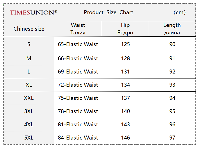This screenshot has height=147, width=200.
Task: Click the Waist Талия column header
Action: click(78, 29)
